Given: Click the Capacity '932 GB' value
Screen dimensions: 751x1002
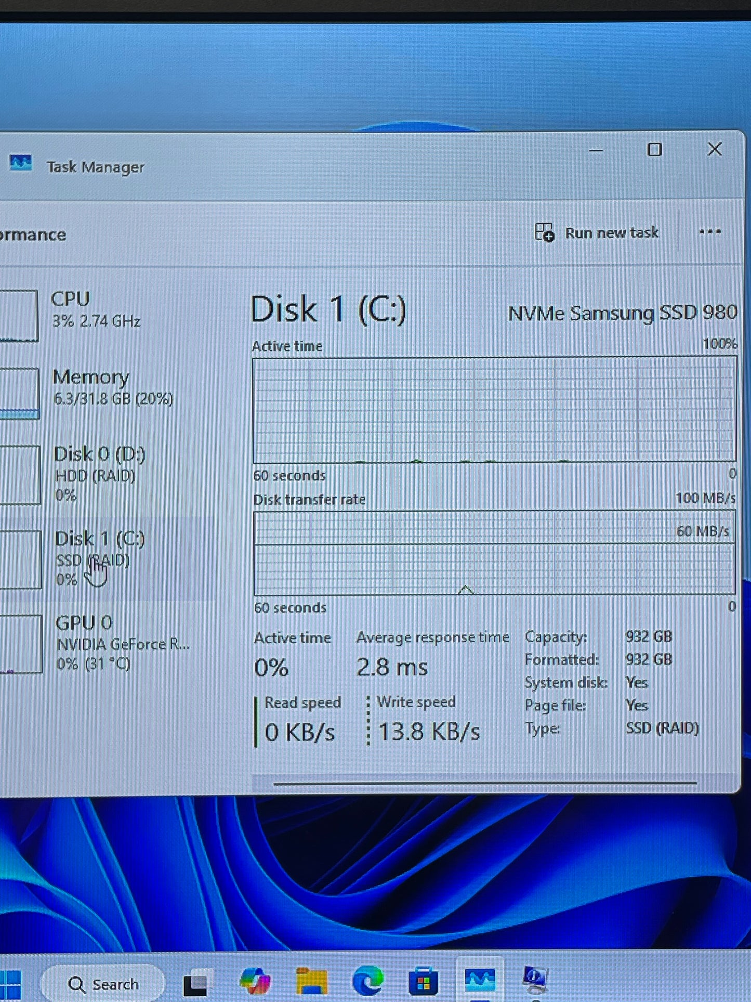Looking at the screenshot, I should click(x=649, y=636).
